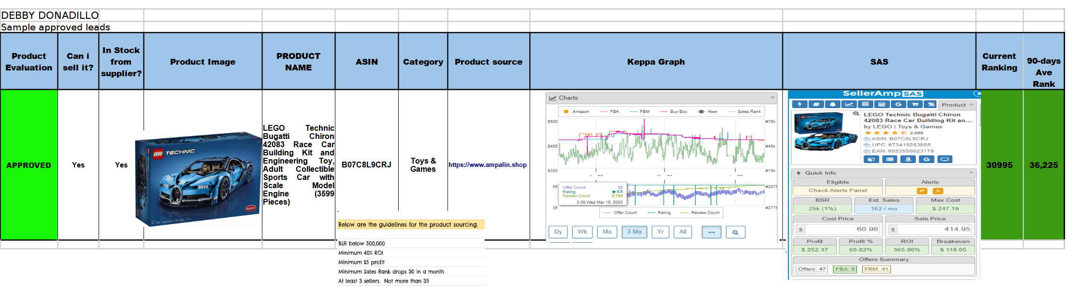The width and height of the screenshot is (1068, 303).
Task: Select the ROI value 365.86%
Action: (x=907, y=250)
